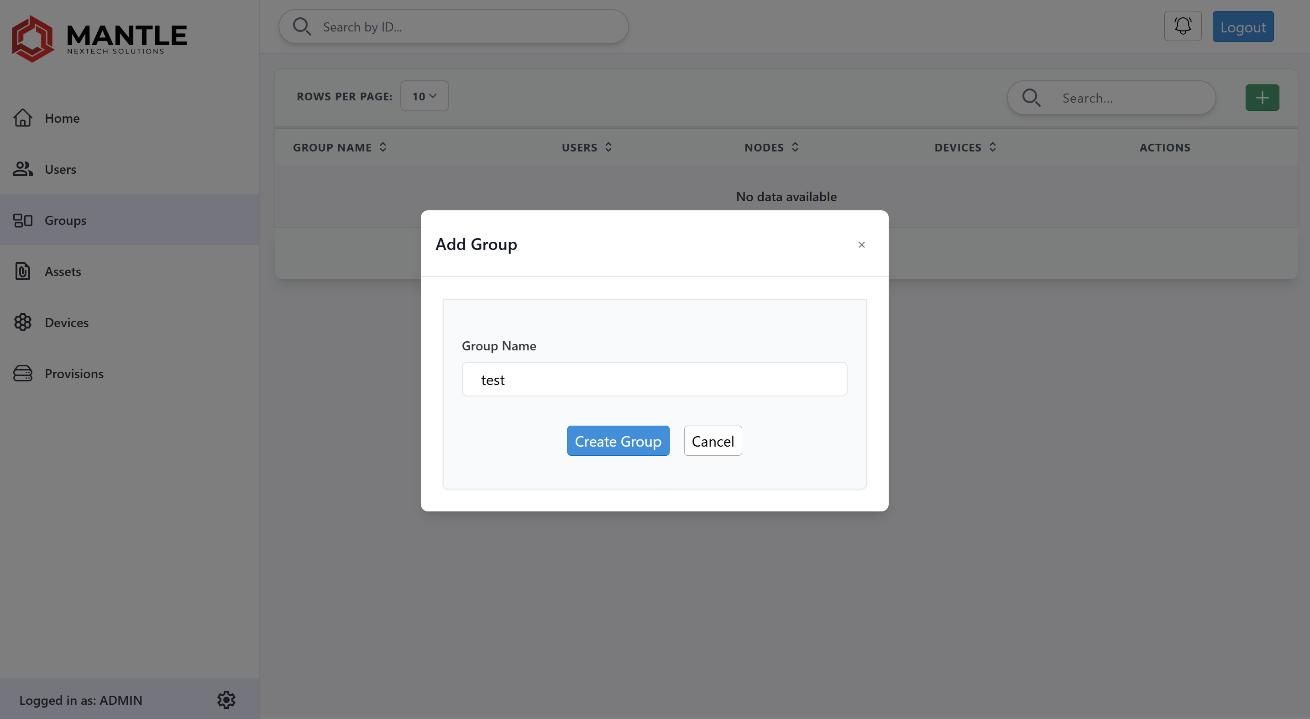Viewport: 1310px width, 719px height.
Task: Close the Add Group dialog with X
Action: click(861, 245)
